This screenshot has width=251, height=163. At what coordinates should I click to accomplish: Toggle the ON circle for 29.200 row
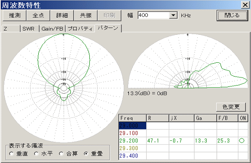pyautogui.click(x=242, y=141)
